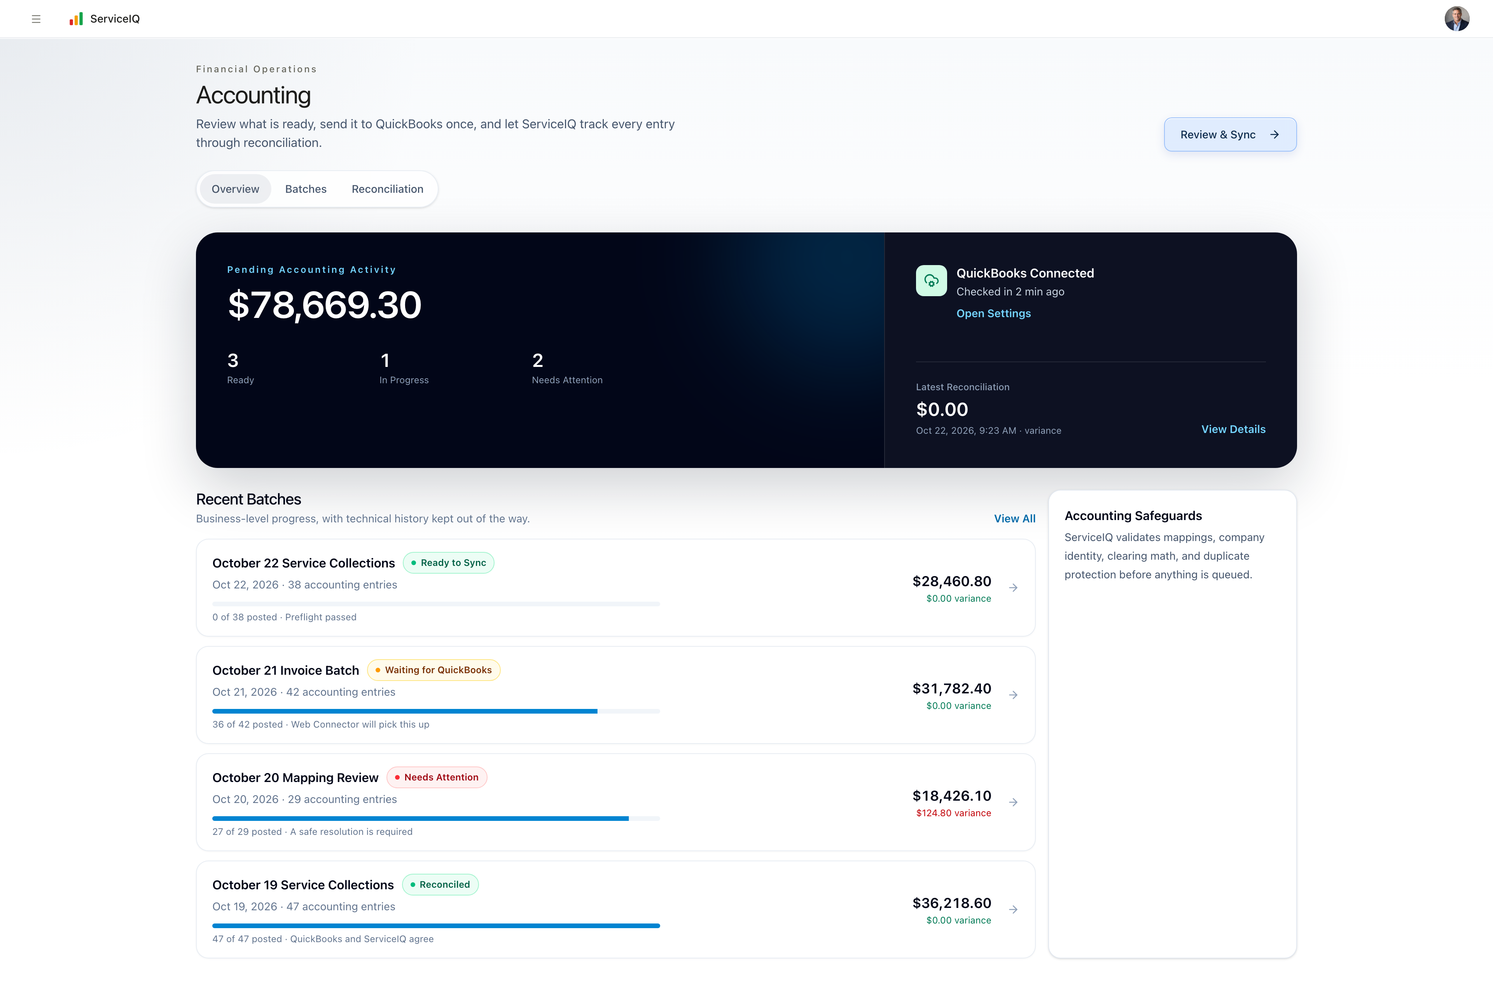The width and height of the screenshot is (1493, 995).
Task: Click the QuickBooks cloud connection icon
Action: [931, 281]
